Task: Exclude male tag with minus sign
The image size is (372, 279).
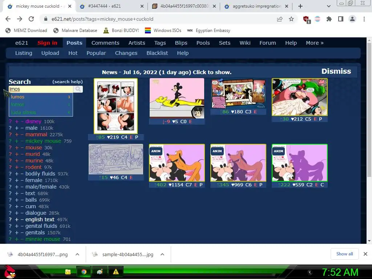Action: coord(22,128)
